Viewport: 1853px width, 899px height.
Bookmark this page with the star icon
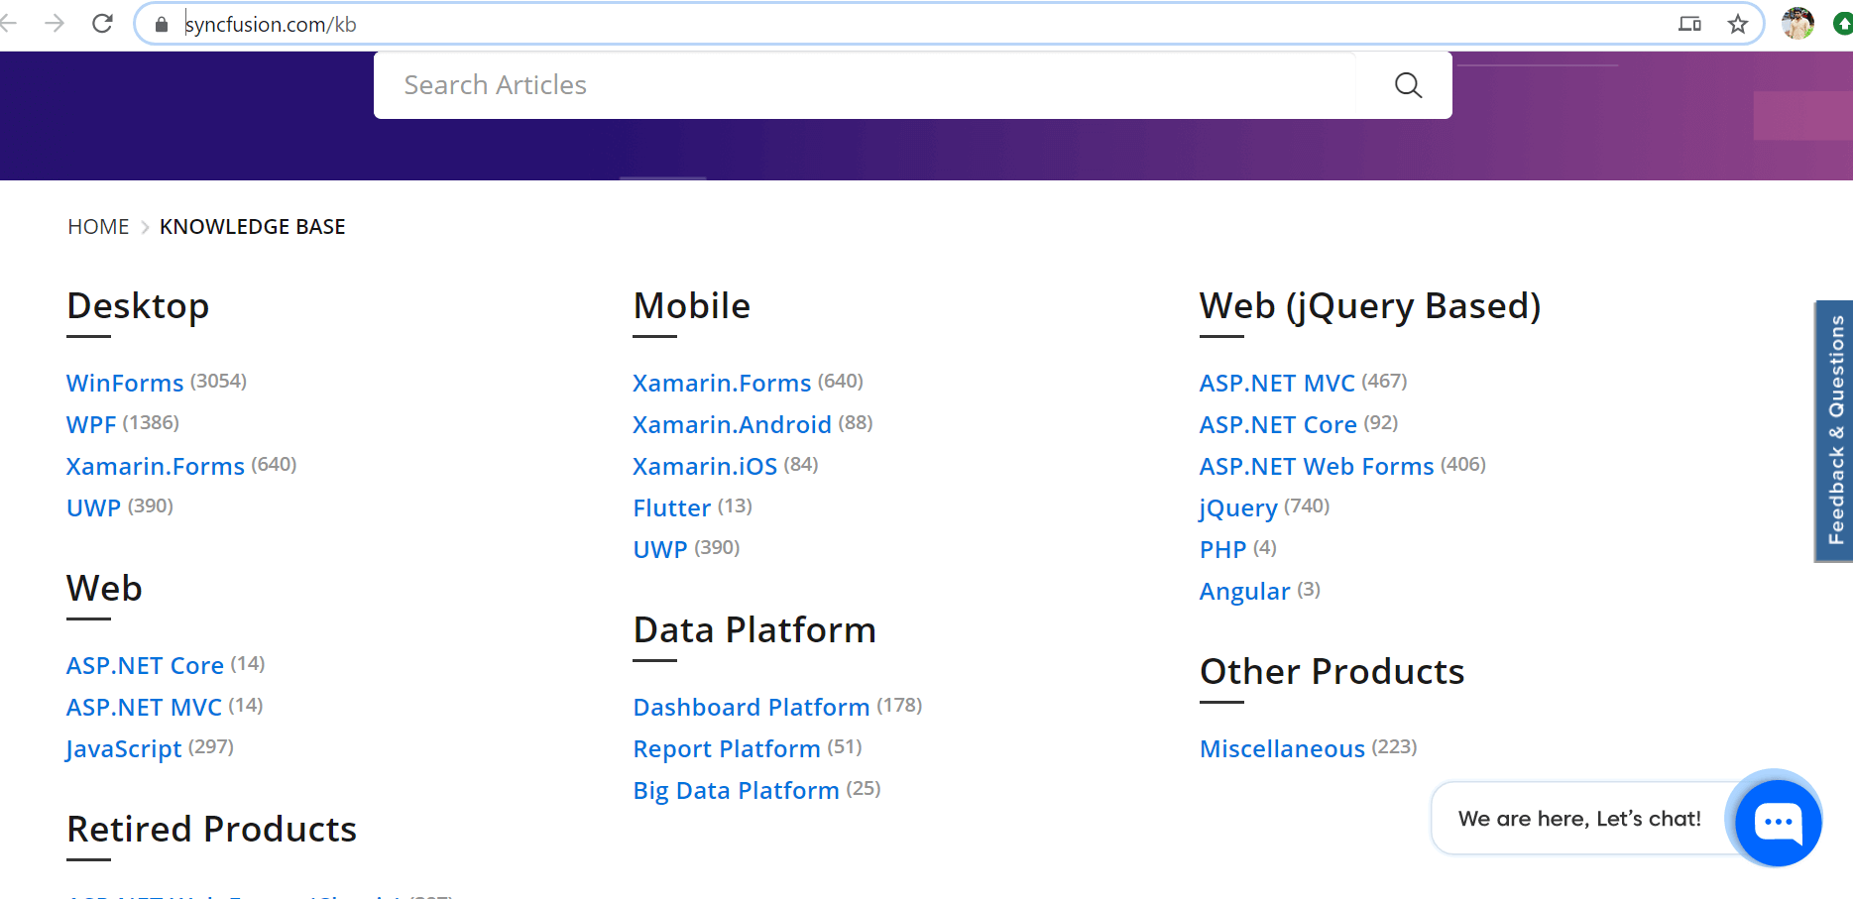pyautogui.click(x=1737, y=24)
